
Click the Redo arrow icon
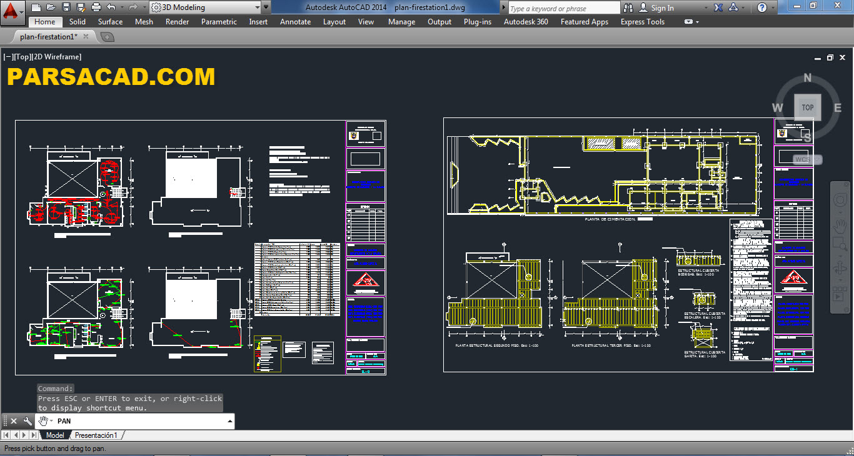pyautogui.click(x=133, y=7)
